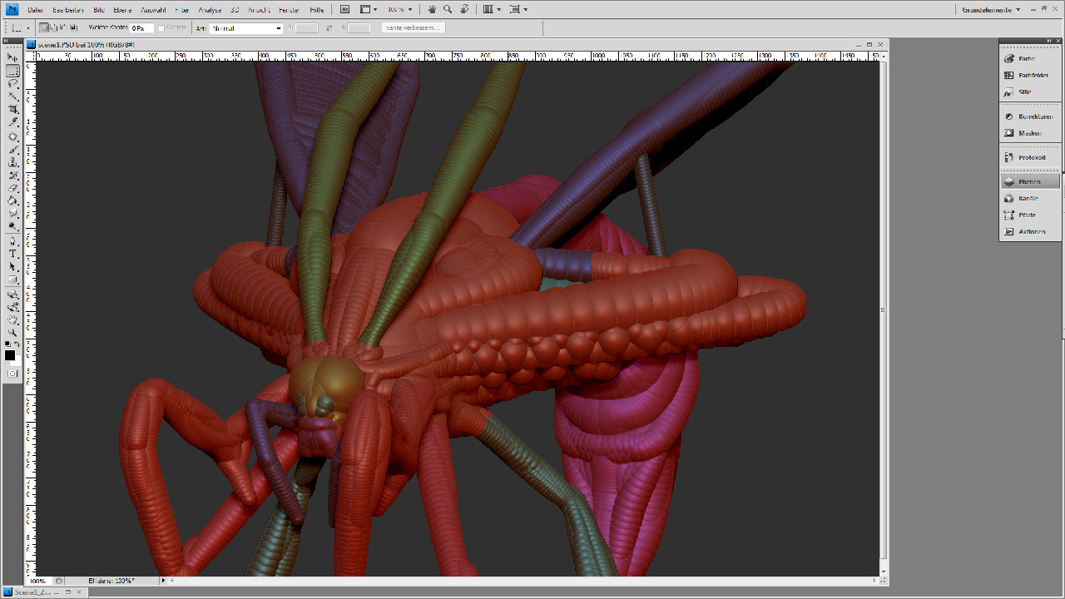Open the Filter menu
This screenshot has width=1065, height=599.
coord(182,10)
